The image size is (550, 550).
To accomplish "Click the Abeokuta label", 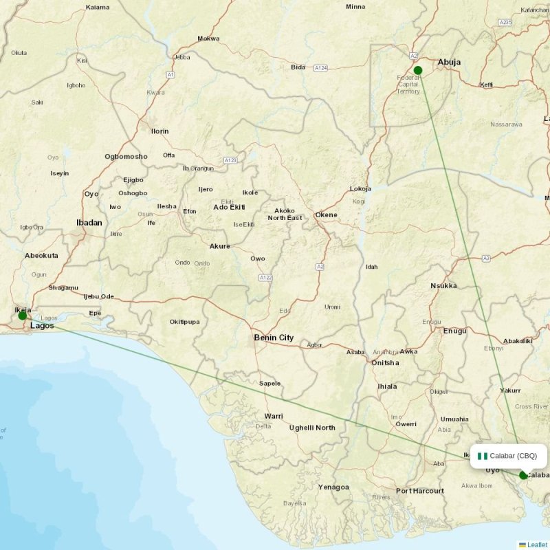I will pos(41,255).
